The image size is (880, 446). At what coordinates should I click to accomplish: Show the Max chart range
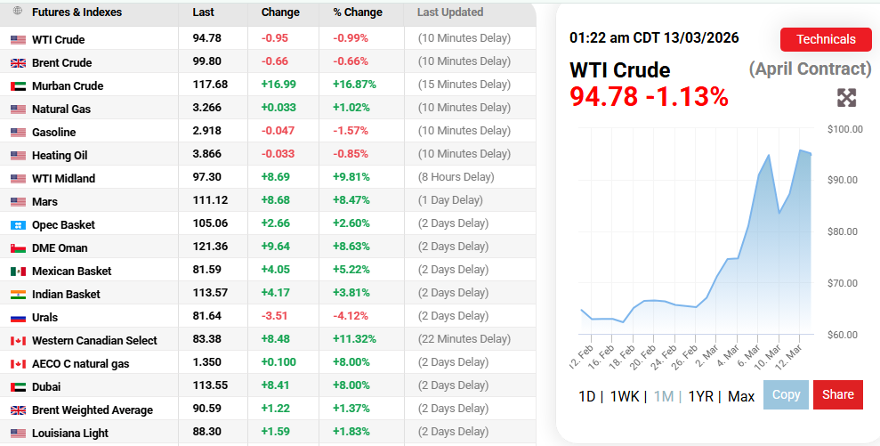pyautogui.click(x=741, y=396)
